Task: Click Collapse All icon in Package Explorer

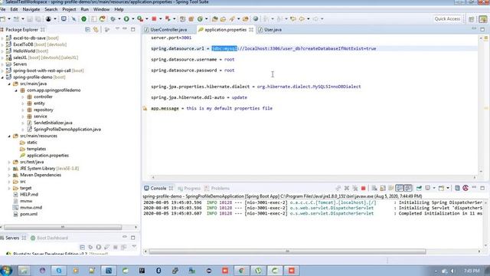Action: pyautogui.click(x=87, y=29)
